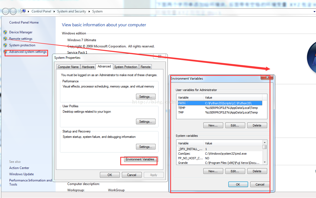Click system variables scrollbar down arrow
The width and height of the screenshot is (316, 198).
click(x=265, y=163)
